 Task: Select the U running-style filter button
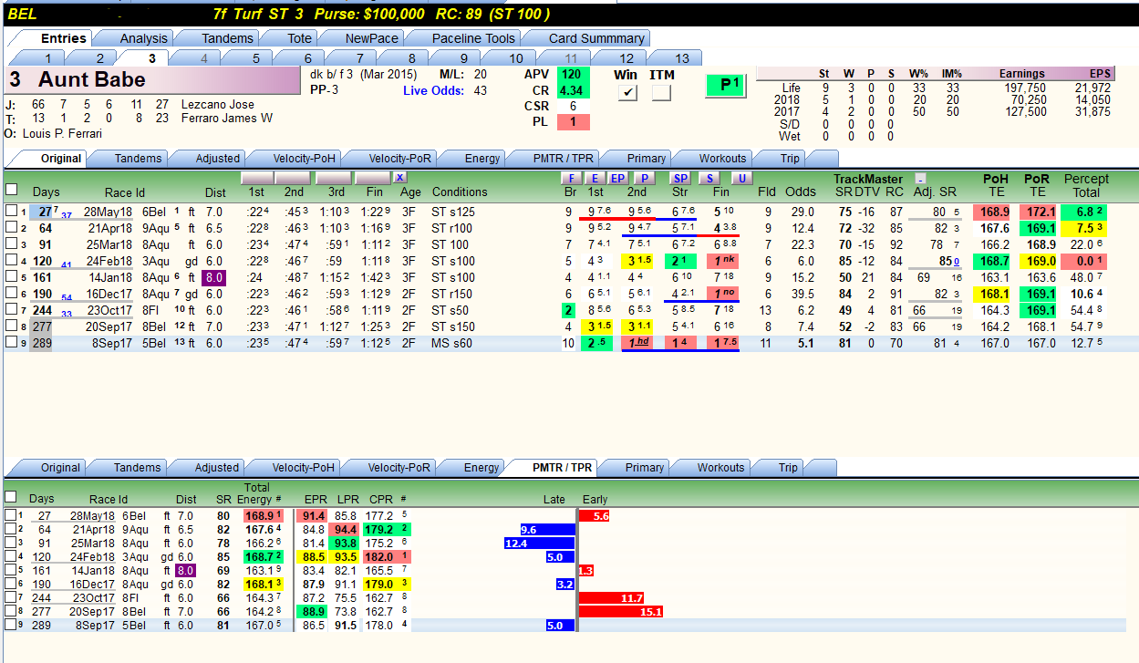[x=740, y=178]
